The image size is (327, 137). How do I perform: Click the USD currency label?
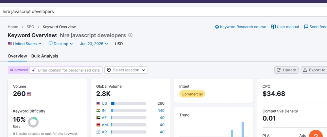pos(119,44)
